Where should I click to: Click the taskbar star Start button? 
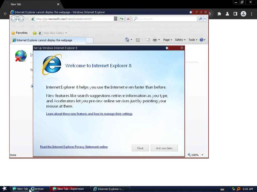4,188
